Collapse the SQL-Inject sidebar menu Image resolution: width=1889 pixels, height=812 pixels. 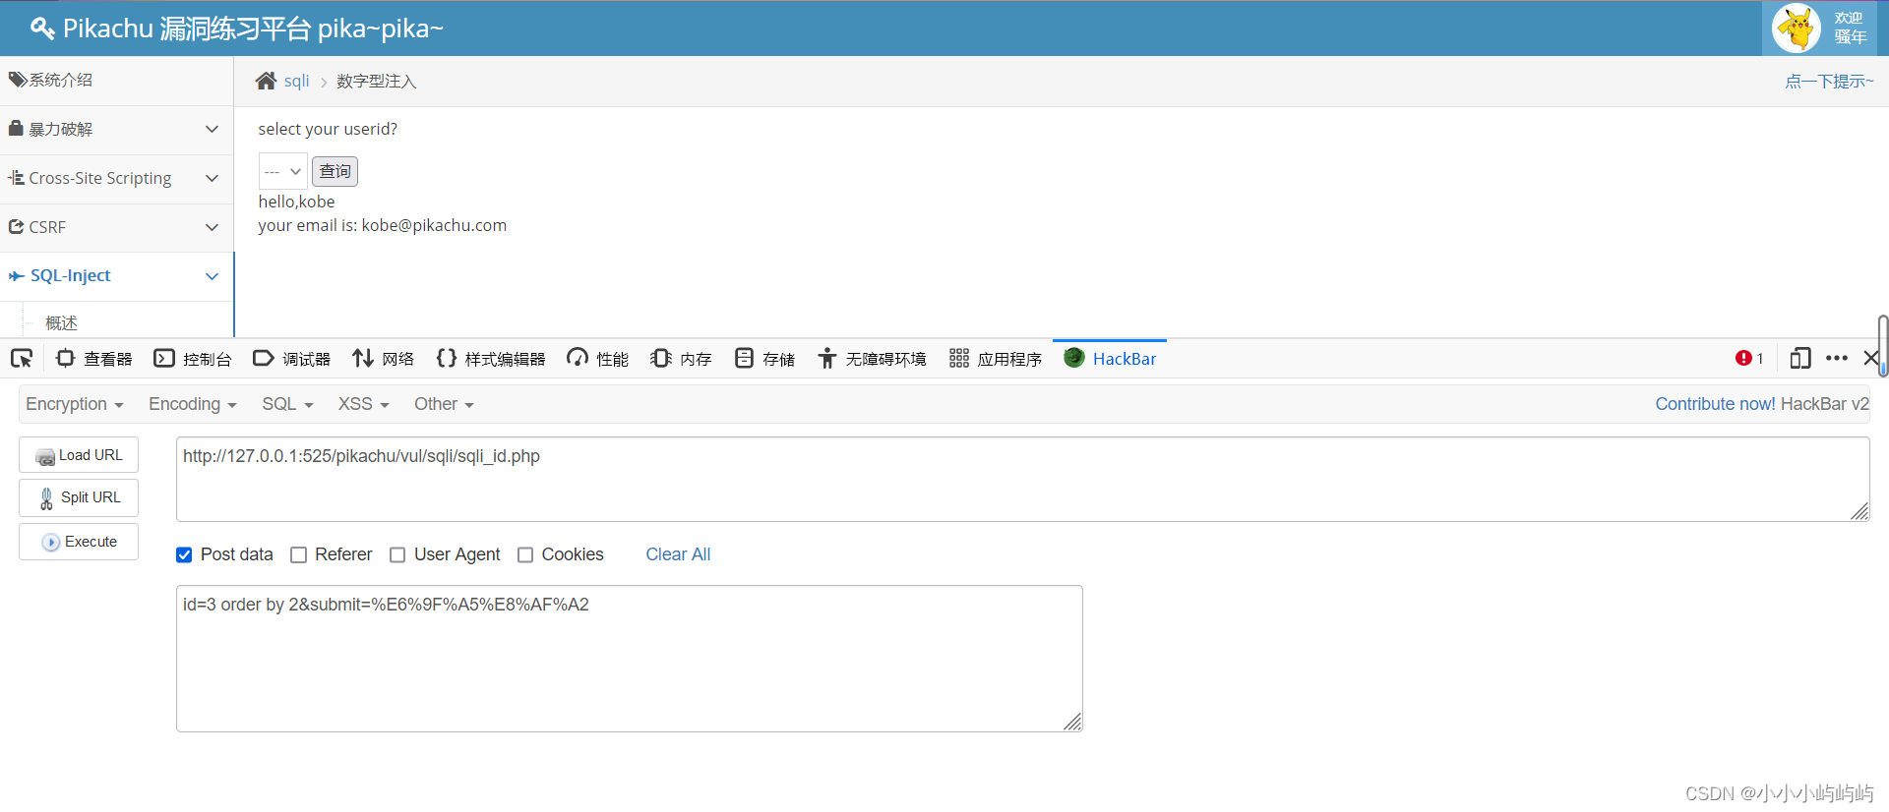(116, 276)
